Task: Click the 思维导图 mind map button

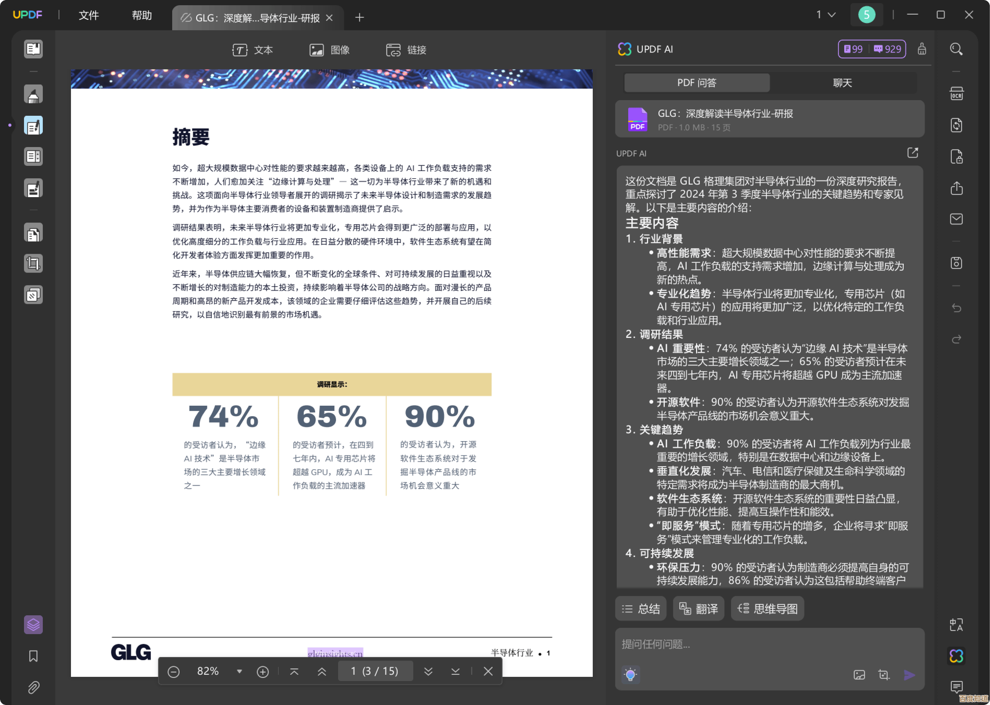Action: [767, 609]
